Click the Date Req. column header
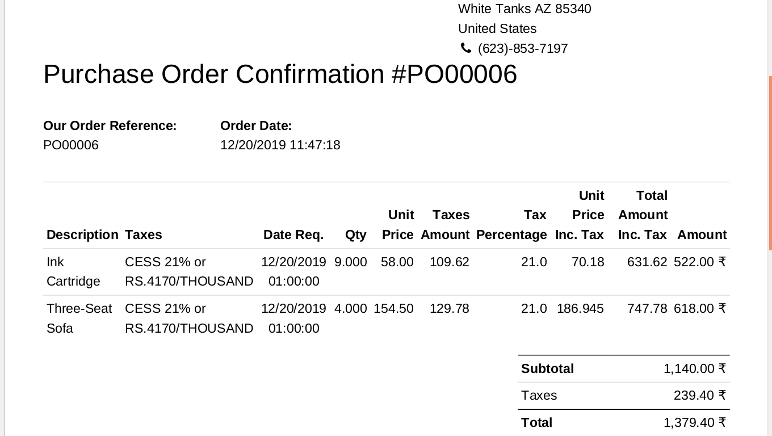This screenshot has width=772, height=436. coord(293,234)
